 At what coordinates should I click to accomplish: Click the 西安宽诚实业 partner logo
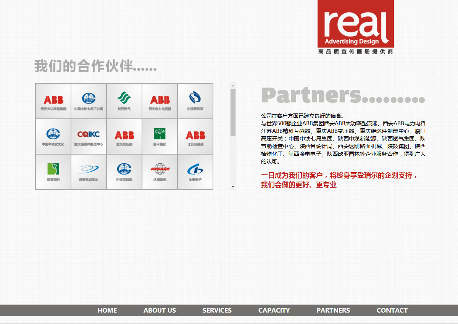pos(89,172)
